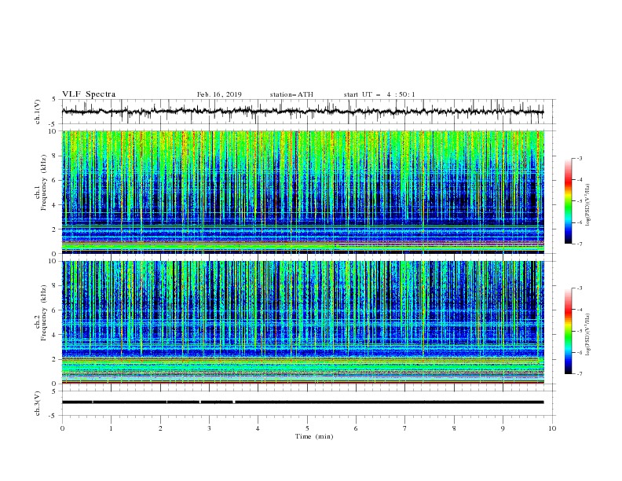Click the color scale bar beside ch.1 spectrogram
The width and height of the screenshot is (622, 481).
568,201
